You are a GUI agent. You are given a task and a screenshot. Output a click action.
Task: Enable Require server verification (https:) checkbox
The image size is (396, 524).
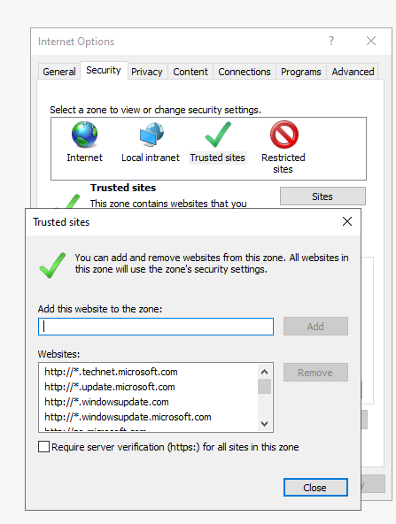[43, 447]
